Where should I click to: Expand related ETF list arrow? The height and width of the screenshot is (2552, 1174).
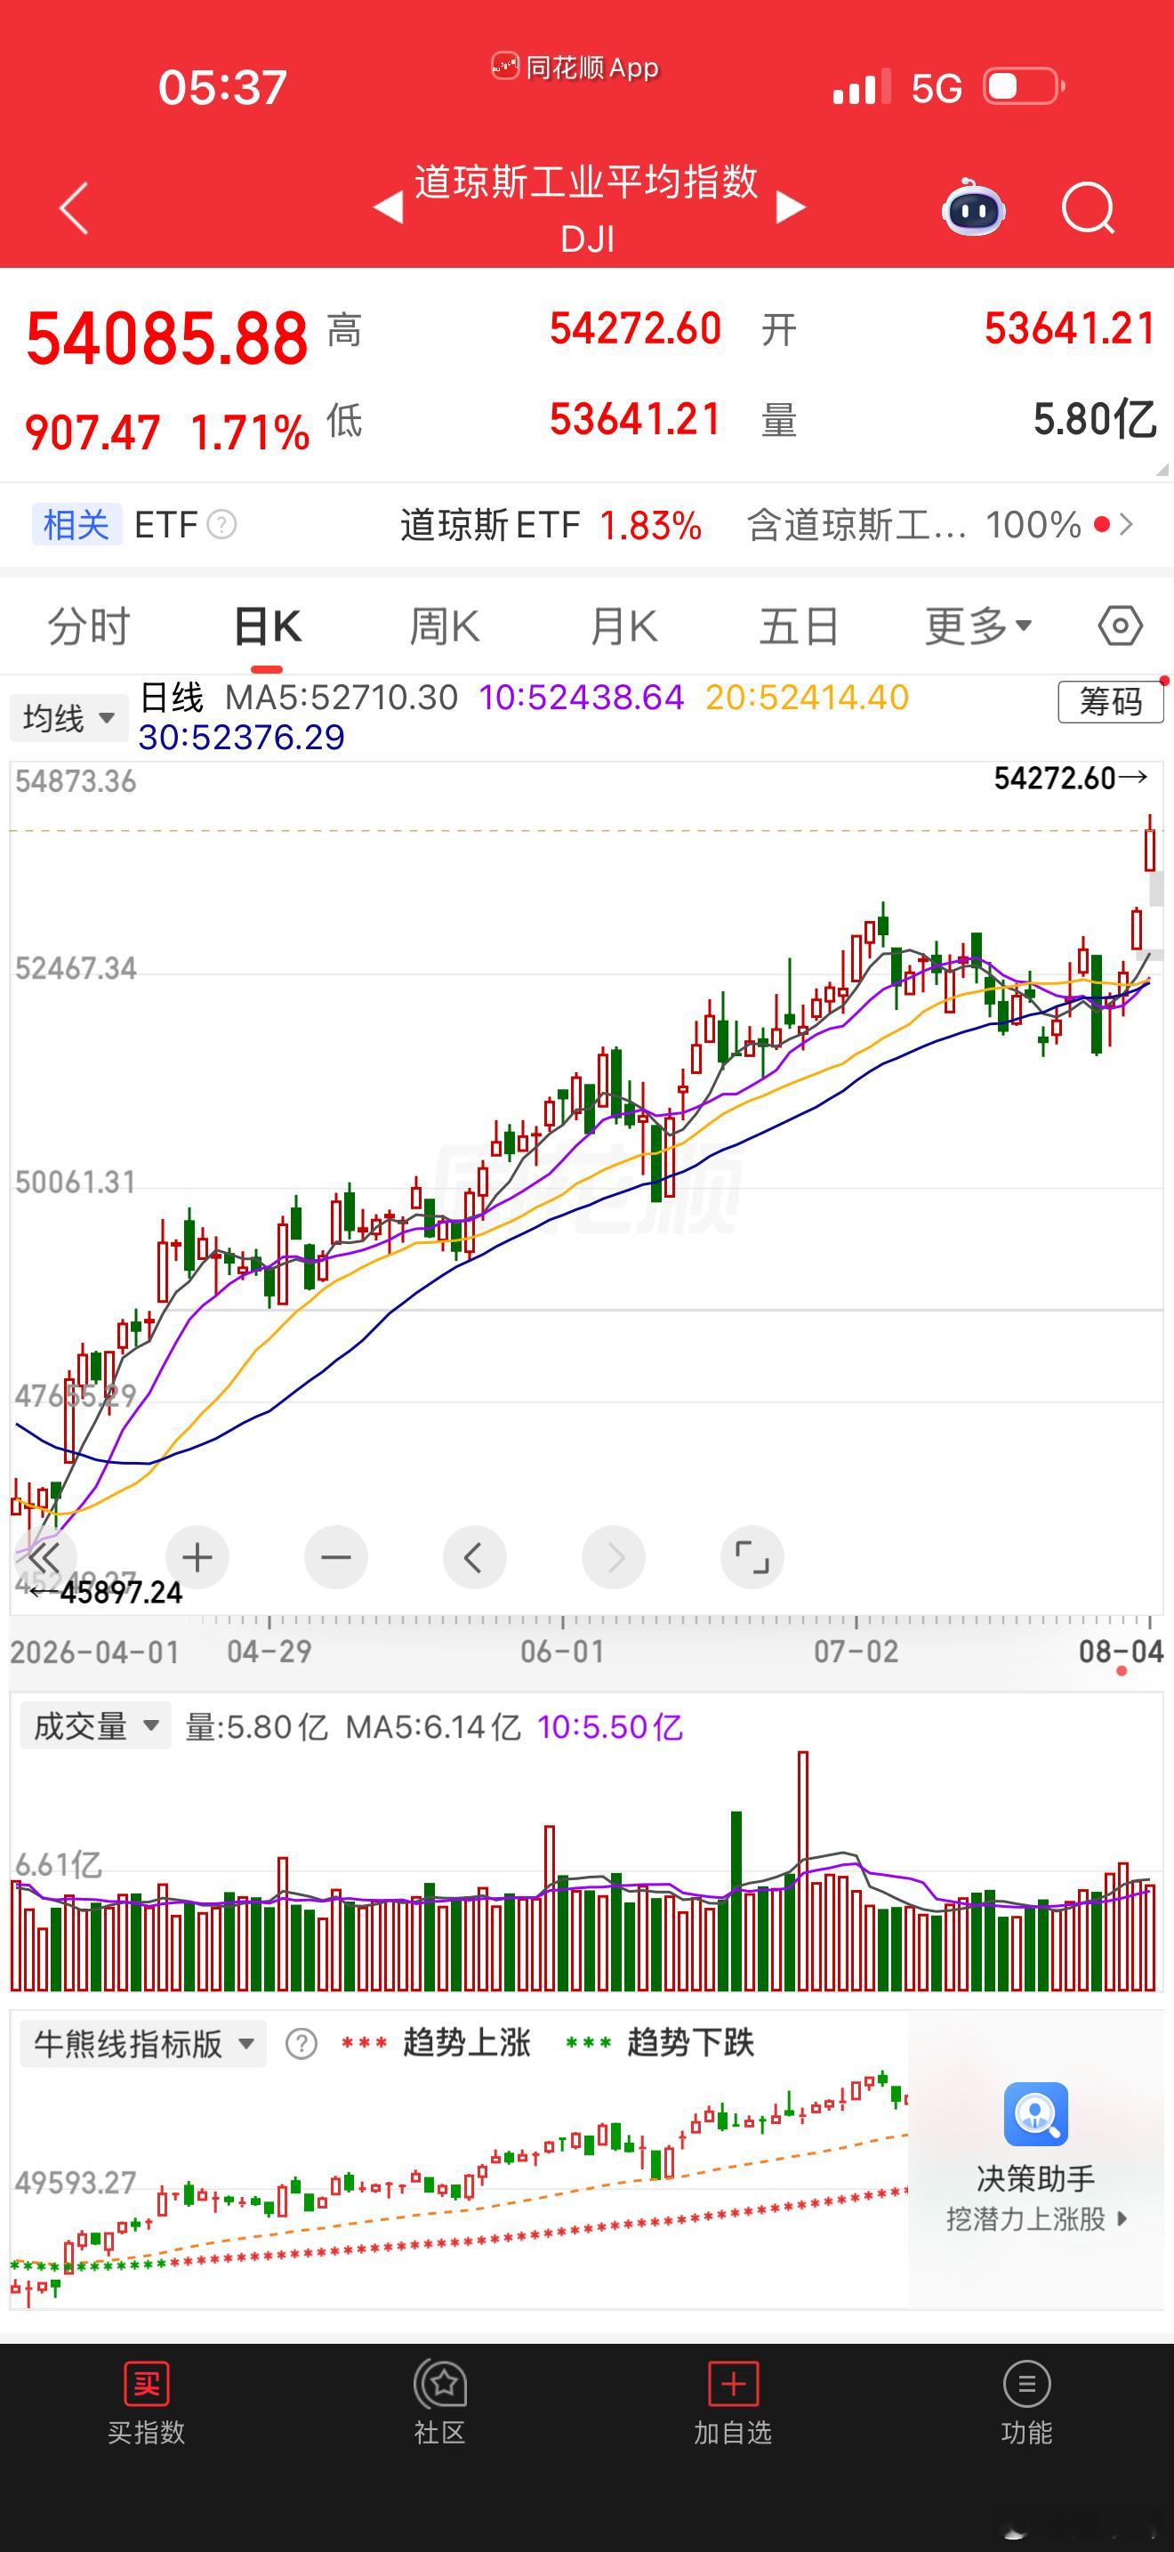[x=1125, y=524]
